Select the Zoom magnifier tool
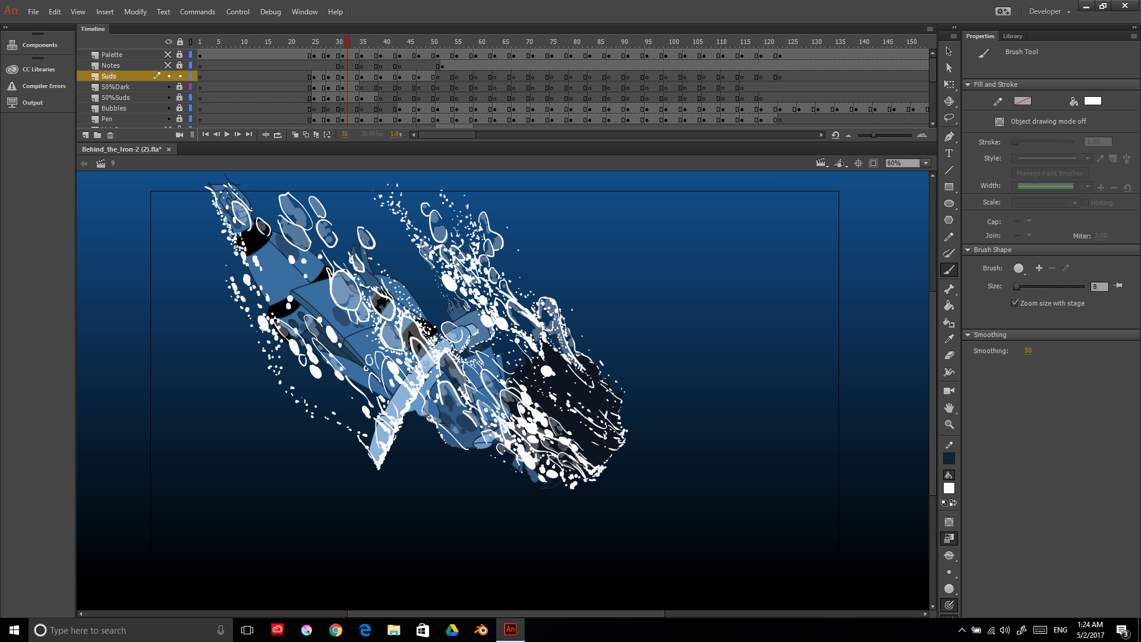The width and height of the screenshot is (1141, 642). pyautogui.click(x=949, y=424)
